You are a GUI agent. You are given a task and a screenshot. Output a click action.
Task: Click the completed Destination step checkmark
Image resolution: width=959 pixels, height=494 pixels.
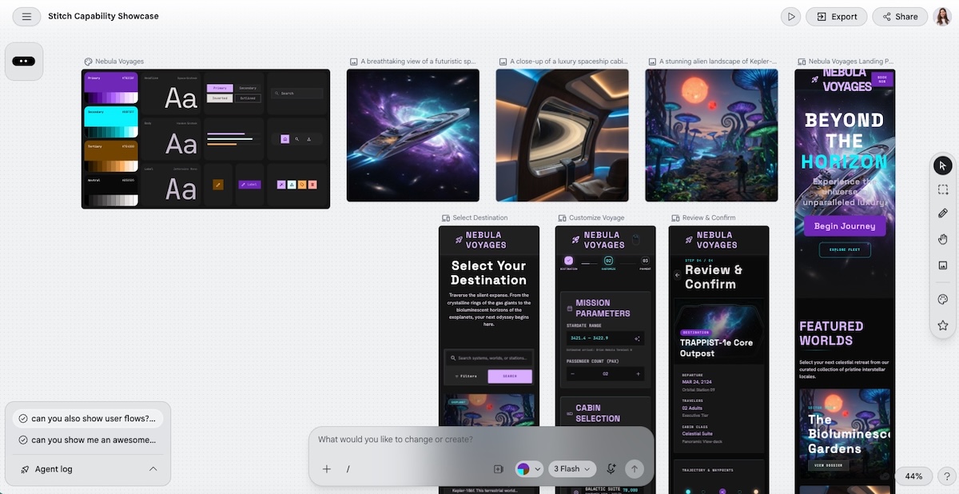click(569, 261)
